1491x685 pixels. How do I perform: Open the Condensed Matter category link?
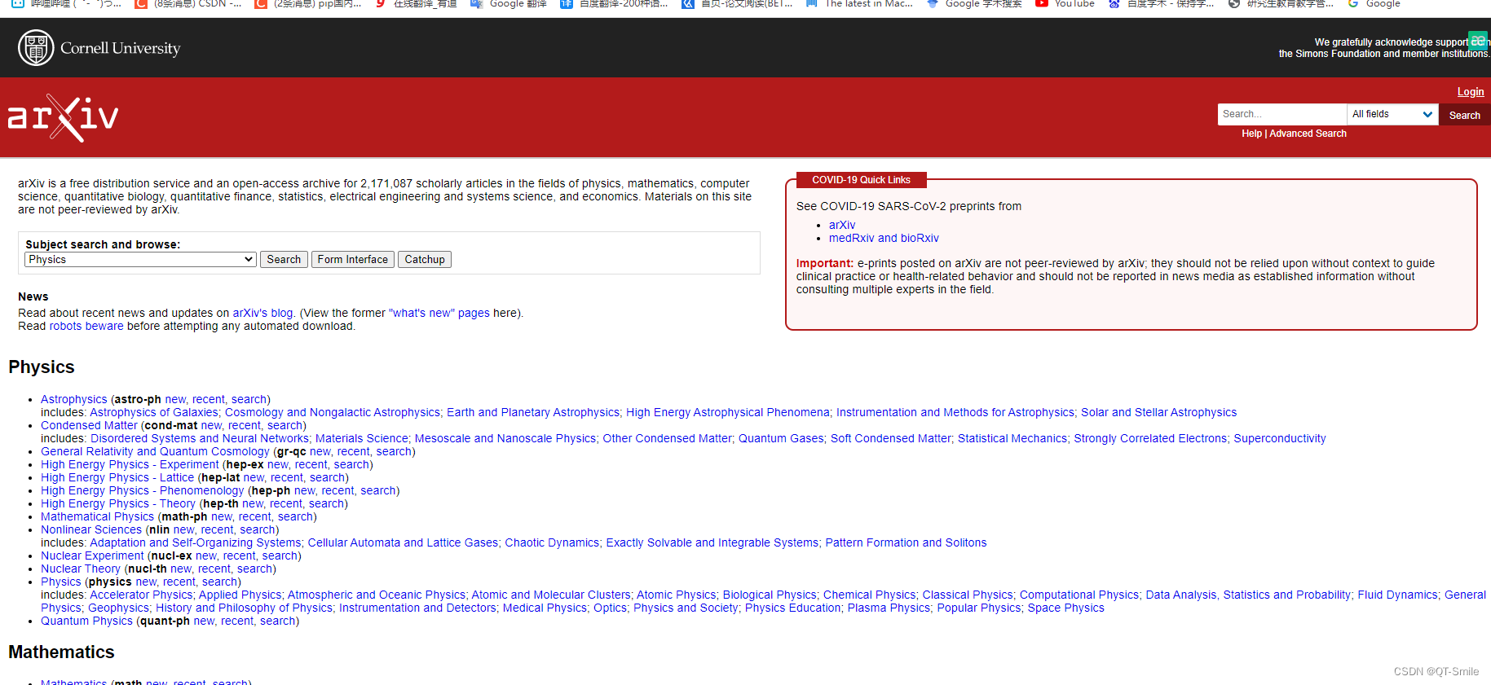(x=89, y=425)
